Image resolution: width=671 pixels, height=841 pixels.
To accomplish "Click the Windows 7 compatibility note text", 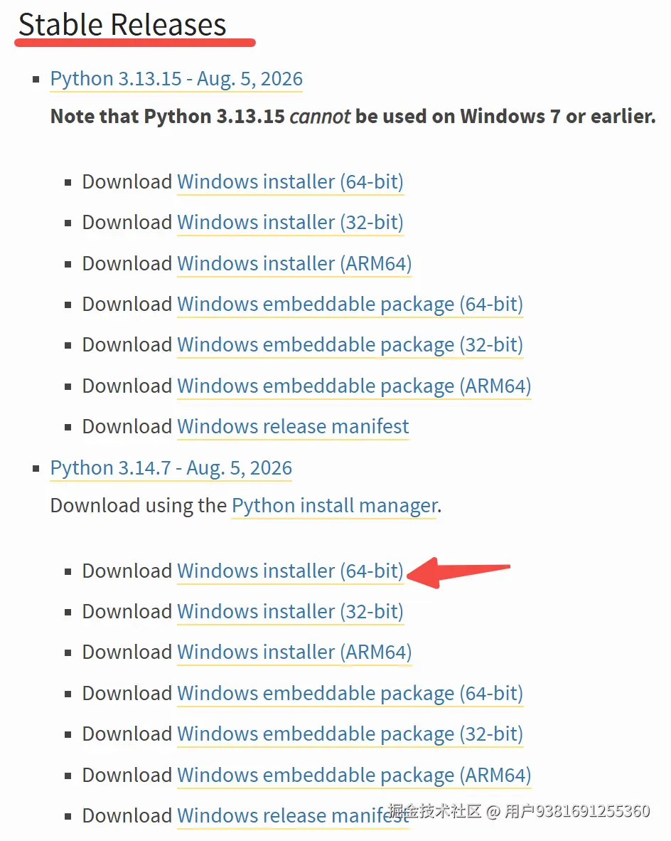I will click(x=353, y=117).
